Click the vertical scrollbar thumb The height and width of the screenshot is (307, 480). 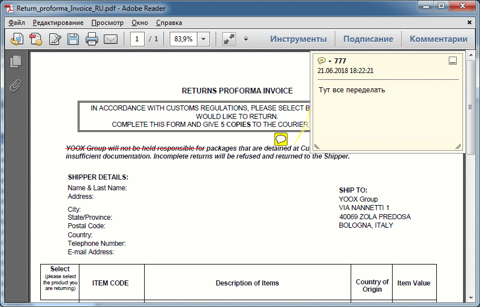pos(470,108)
